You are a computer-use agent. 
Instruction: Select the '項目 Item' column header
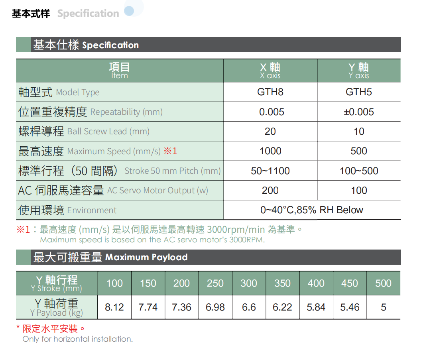[x=120, y=71]
